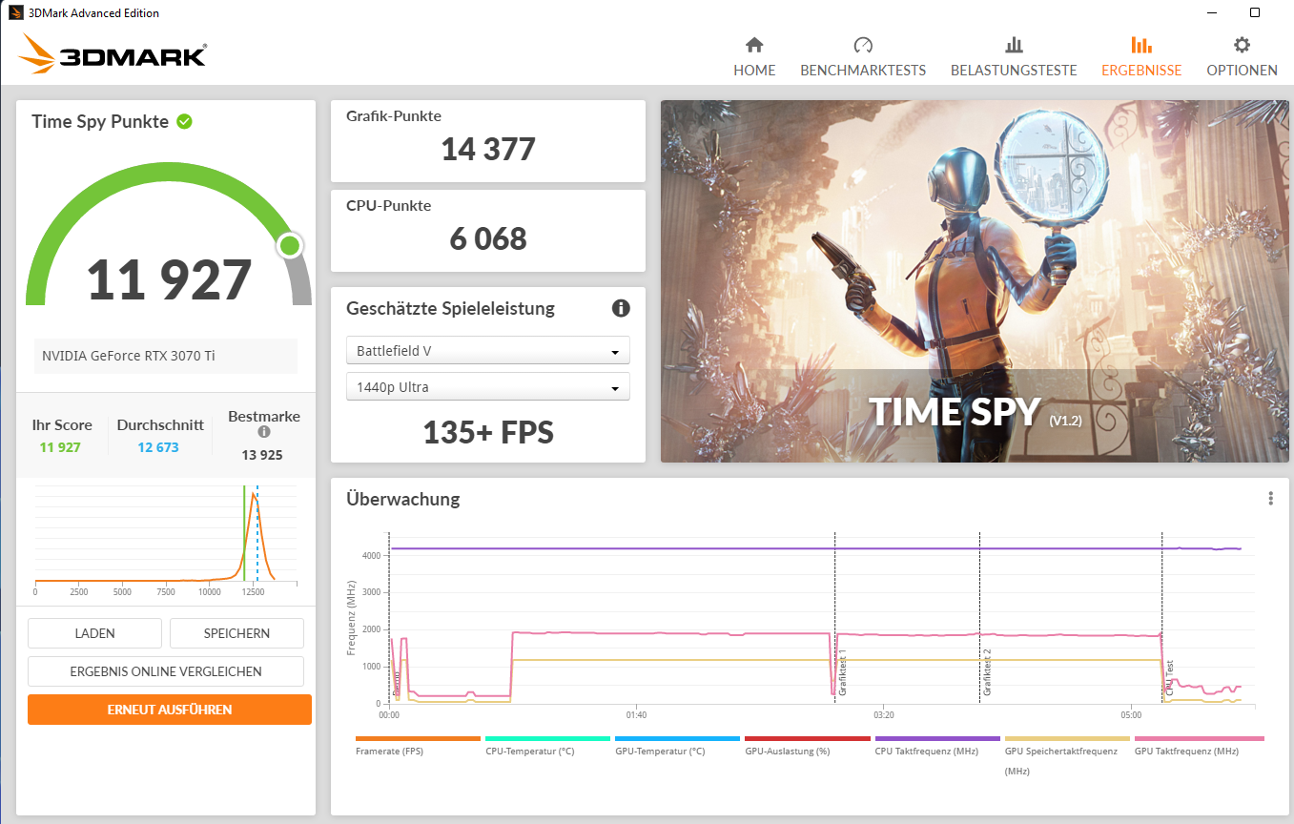Click the Überwachung heading
1294x824 pixels.
tap(403, 499)
